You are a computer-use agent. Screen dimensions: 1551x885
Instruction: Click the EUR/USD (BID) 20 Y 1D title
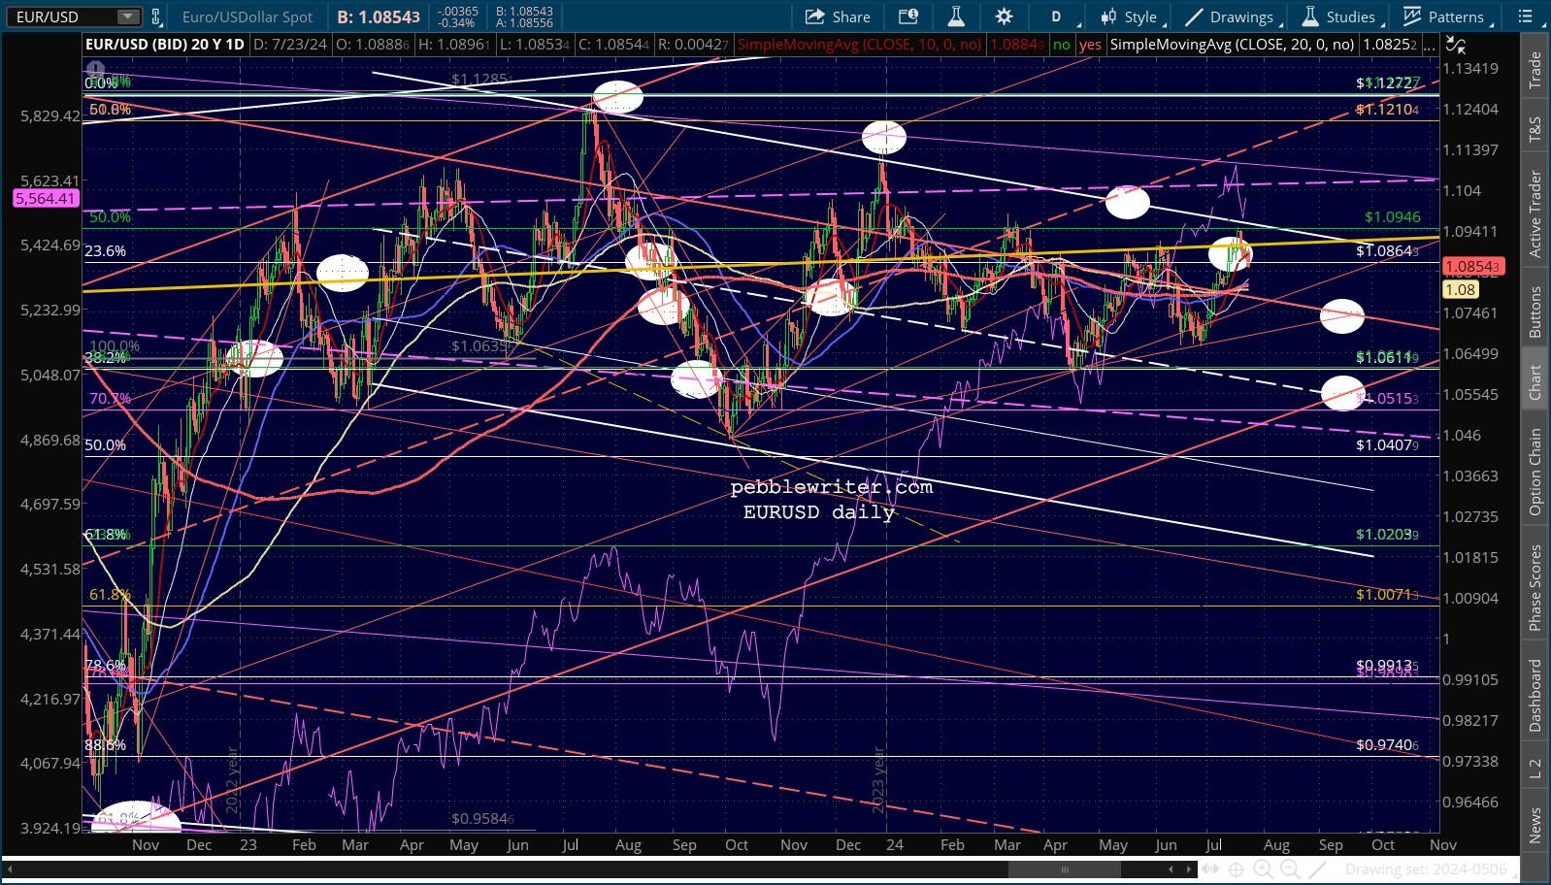click(165, 45)
